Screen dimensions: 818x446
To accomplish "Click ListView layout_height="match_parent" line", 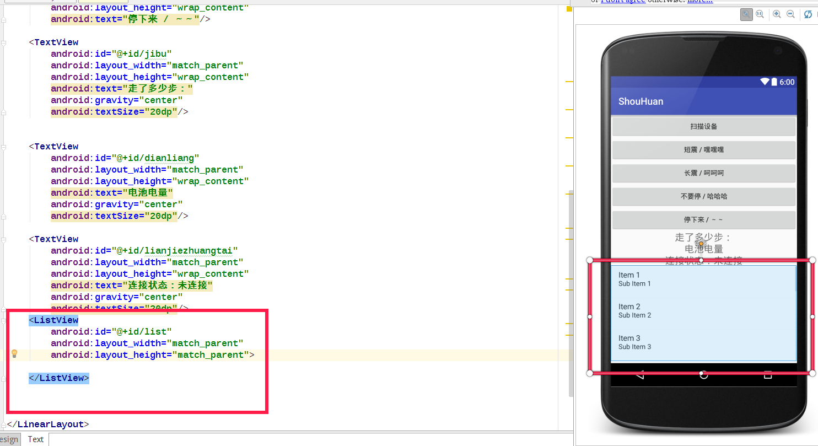I will coord(153,355).
